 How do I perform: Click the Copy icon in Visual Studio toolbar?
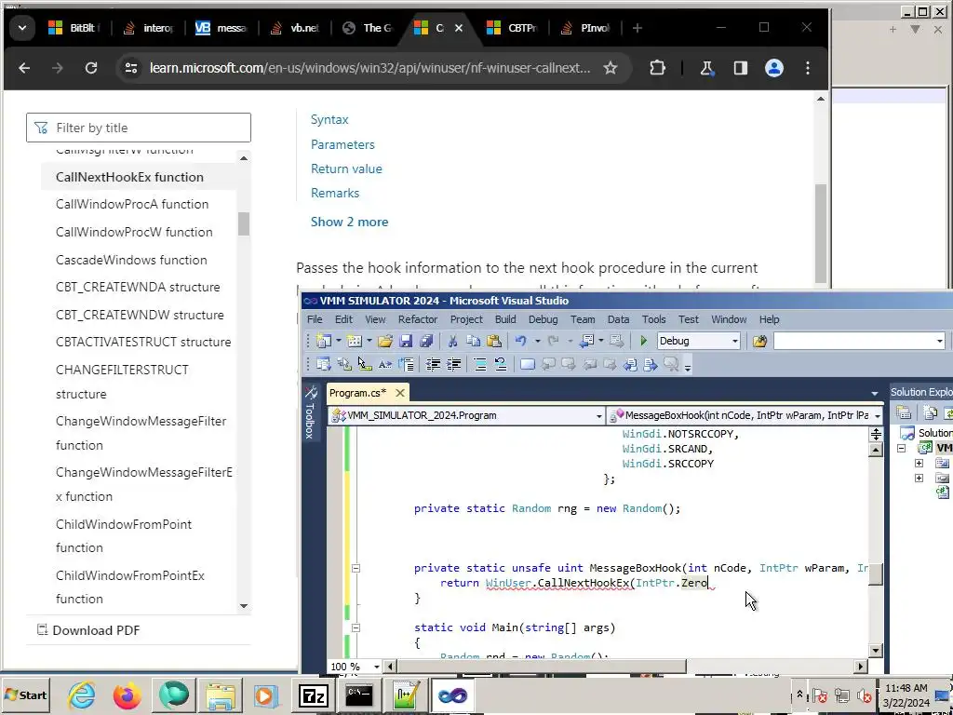473,341
